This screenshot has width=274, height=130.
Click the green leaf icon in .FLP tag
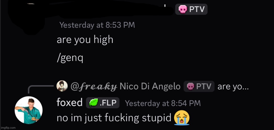pyautogui.click(x=94, y=103)
